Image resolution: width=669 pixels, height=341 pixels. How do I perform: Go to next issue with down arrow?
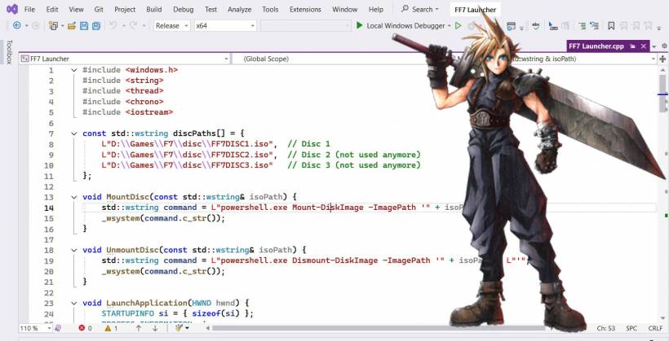(x=155, y=328)
